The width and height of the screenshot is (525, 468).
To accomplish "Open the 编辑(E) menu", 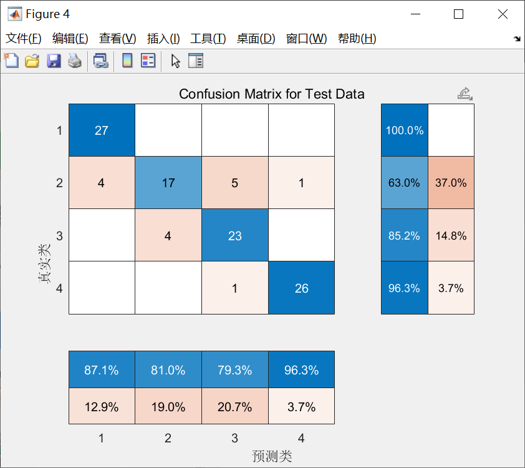I will coord(70,39).
